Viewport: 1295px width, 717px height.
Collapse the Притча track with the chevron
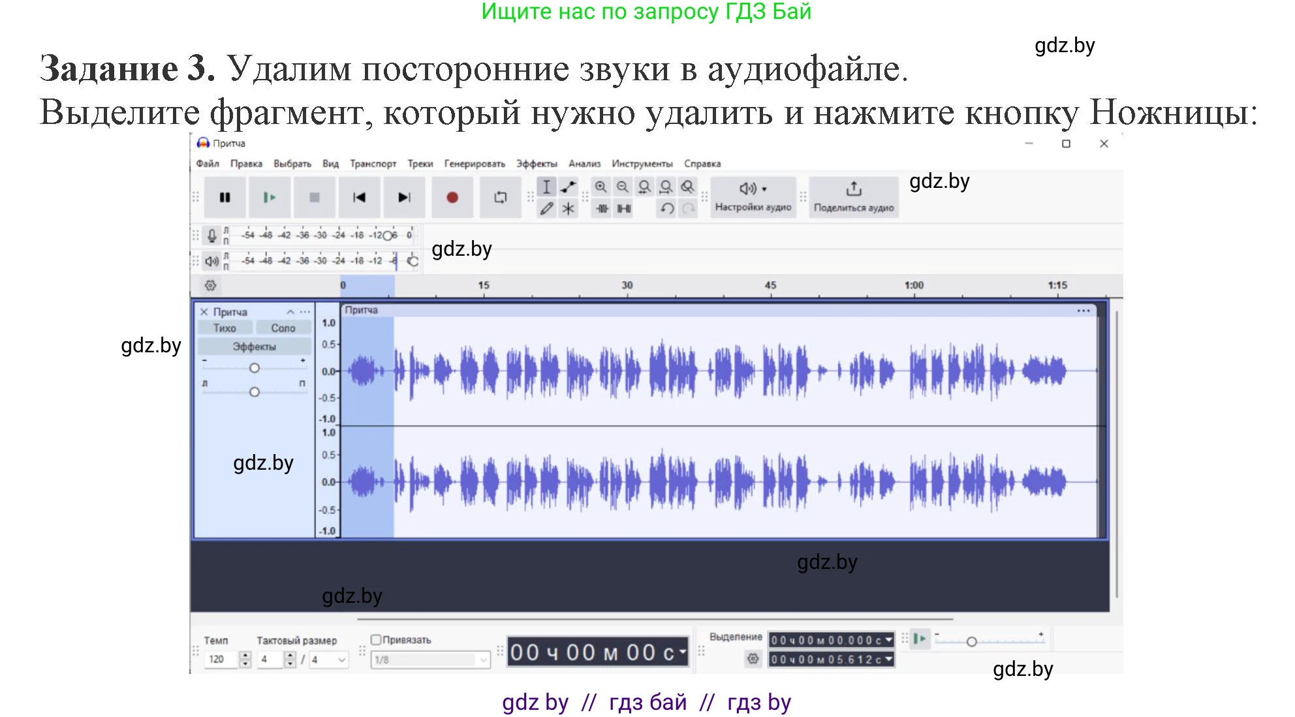click(290, 311)
